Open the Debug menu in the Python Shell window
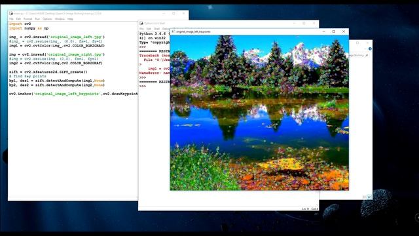This screenshot has height=236, width=419. tap(166, 29)
